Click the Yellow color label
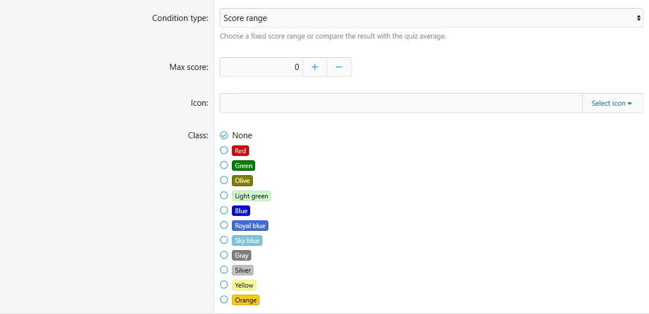The height and width of the screenshot is (314, 649). point(244,285)
